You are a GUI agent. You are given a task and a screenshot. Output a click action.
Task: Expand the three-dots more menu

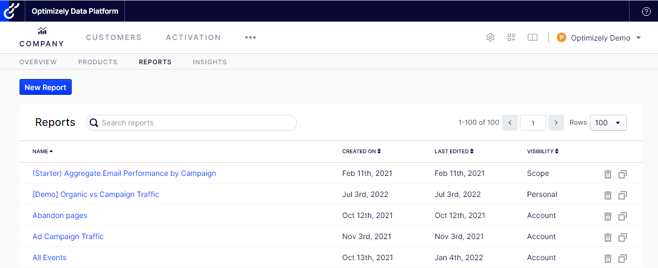tap(250, 37)
